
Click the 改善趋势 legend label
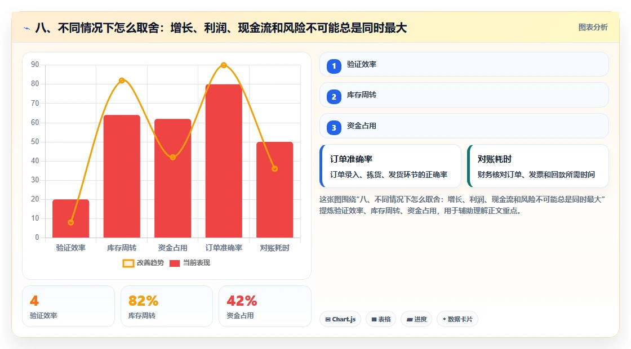point(150,263)
